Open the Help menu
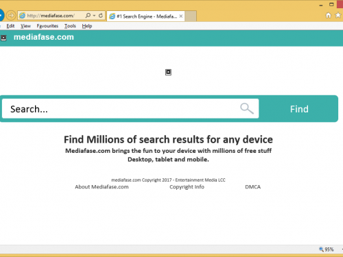The height and width of the screenshot is (257, 343). (x=87, y=26)
